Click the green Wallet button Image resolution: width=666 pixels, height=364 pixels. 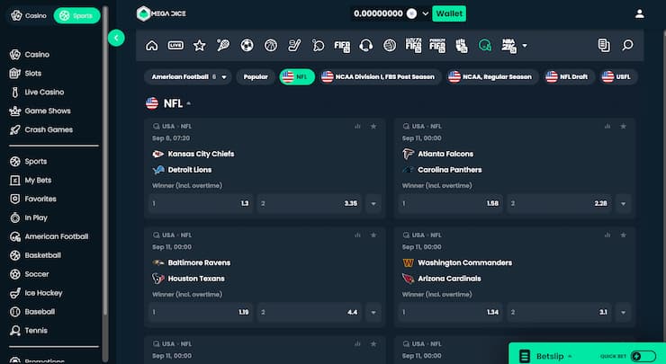pos(449,13)
